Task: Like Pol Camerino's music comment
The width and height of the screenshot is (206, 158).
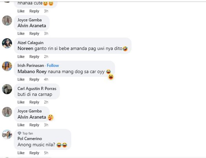Action: click(21, 153)
